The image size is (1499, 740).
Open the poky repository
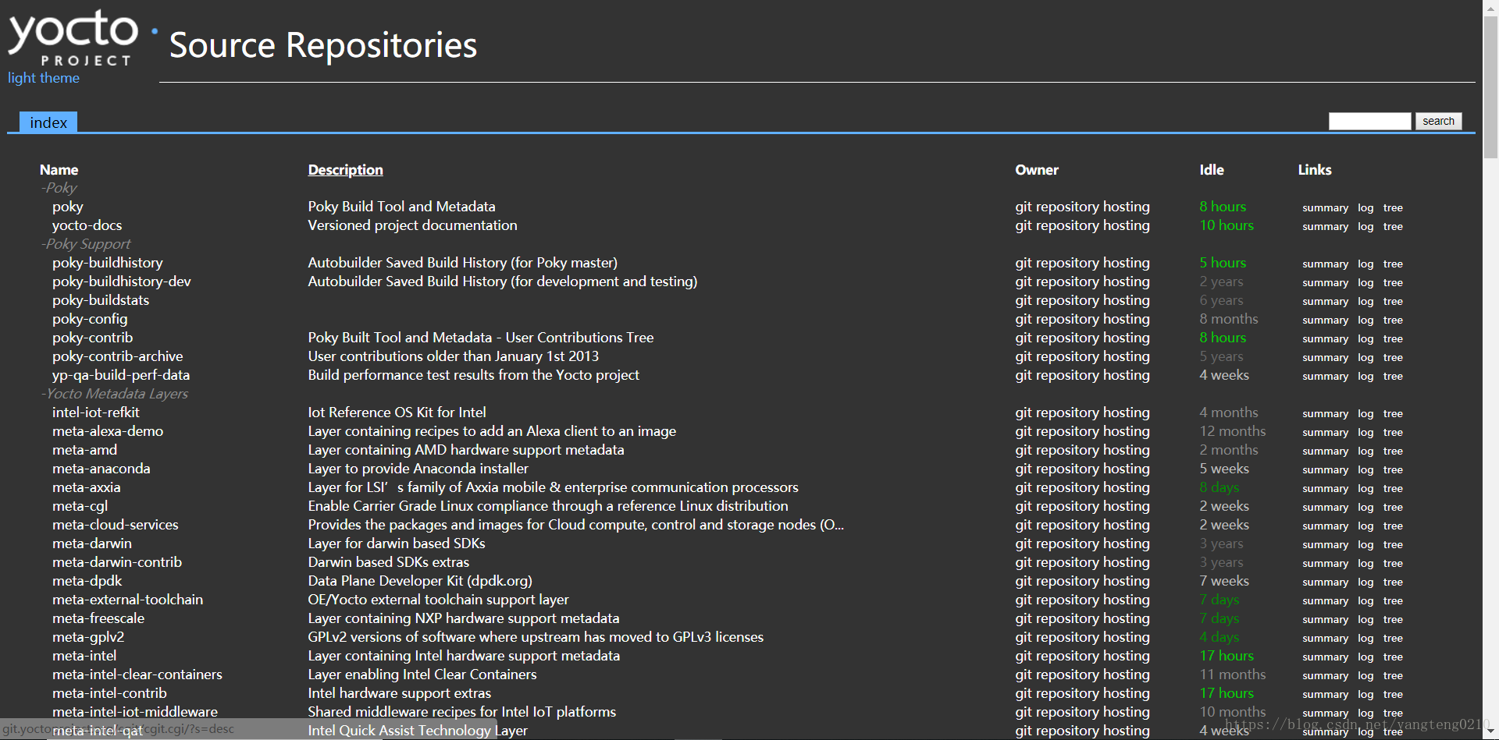tap(68, 207)
